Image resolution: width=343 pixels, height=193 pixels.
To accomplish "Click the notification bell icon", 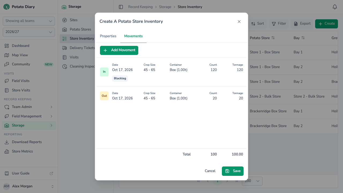I will click(335, 7).
